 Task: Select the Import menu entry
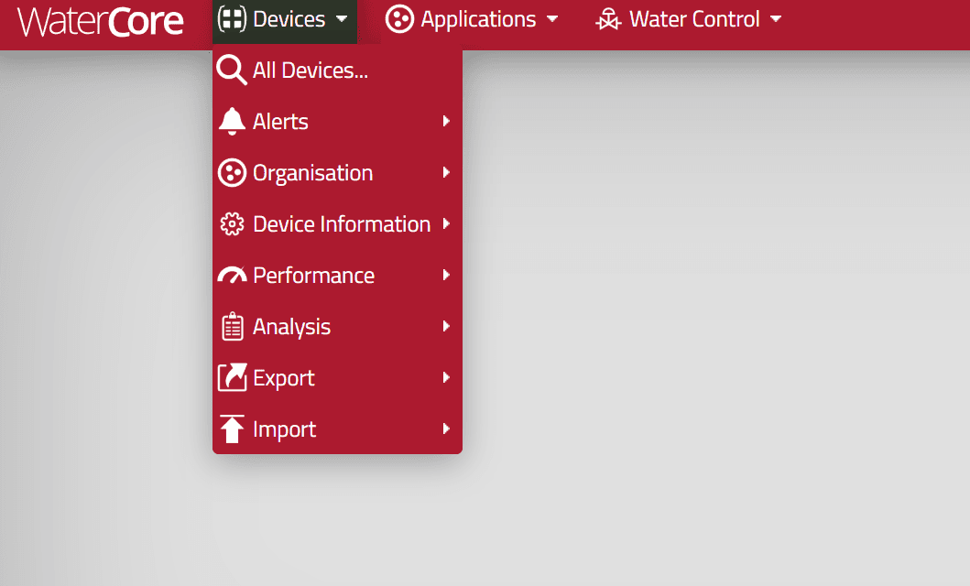pos(285,429)
